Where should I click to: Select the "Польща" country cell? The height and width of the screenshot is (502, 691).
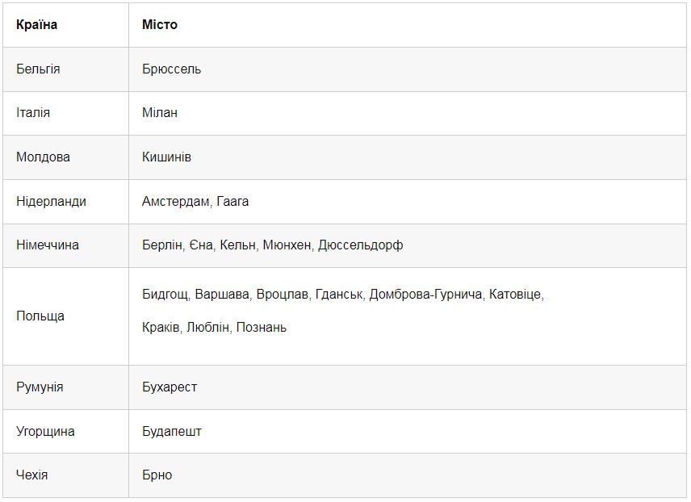(x=40, y=316)
